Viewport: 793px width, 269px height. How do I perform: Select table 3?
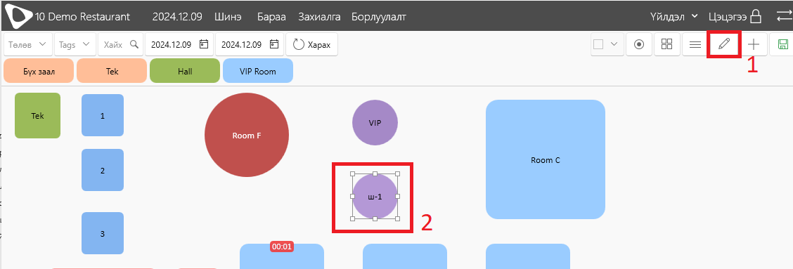103,233
